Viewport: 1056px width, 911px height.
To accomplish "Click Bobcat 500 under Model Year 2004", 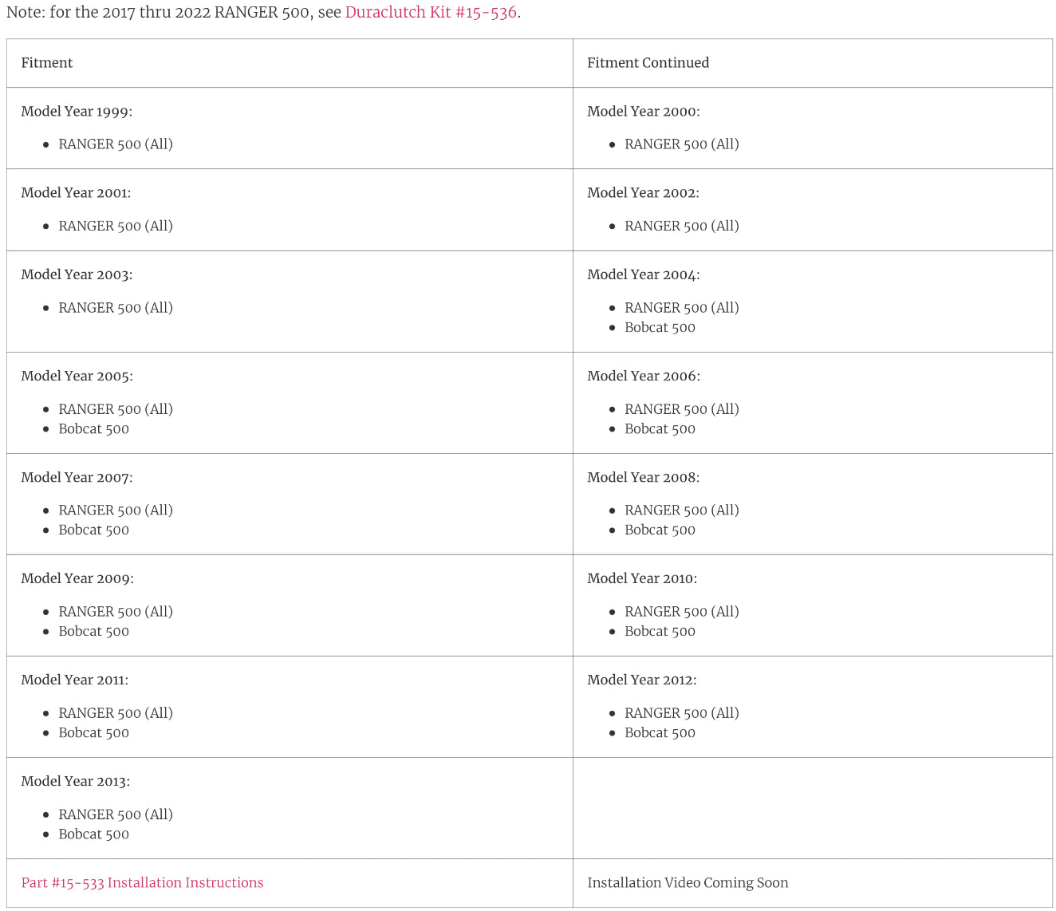I will (x=660, y=327).
